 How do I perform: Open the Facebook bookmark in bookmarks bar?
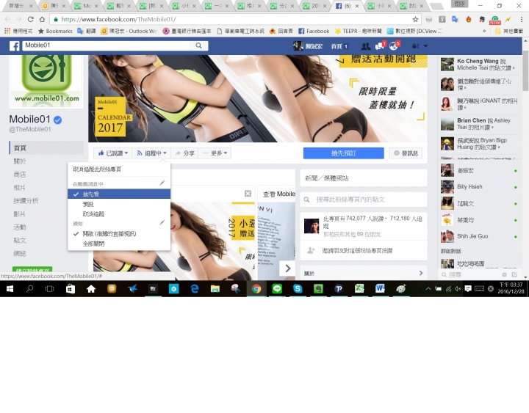point(314,31)
